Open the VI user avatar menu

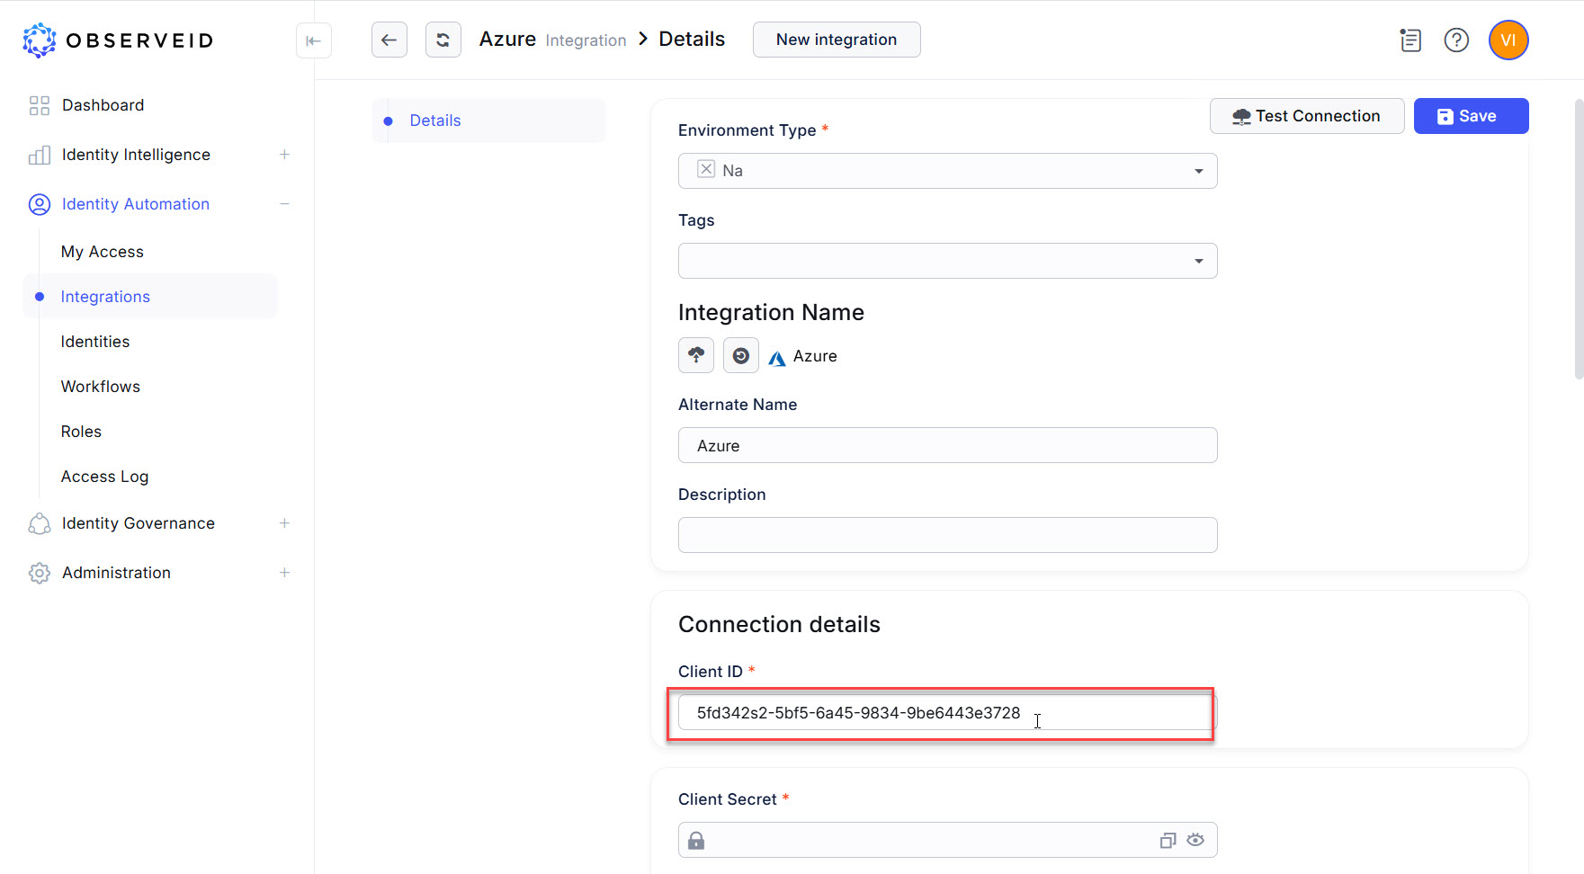tap(1508, 40)
